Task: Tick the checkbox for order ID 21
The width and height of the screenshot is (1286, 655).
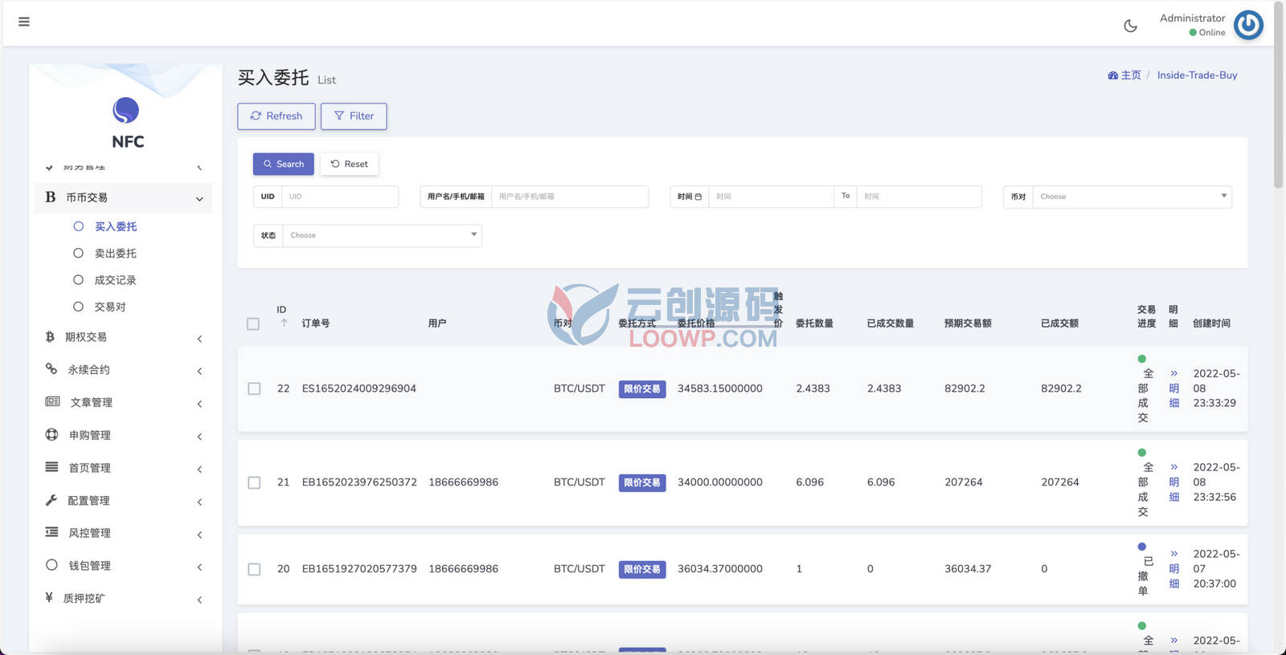Action: coord(254,482)
